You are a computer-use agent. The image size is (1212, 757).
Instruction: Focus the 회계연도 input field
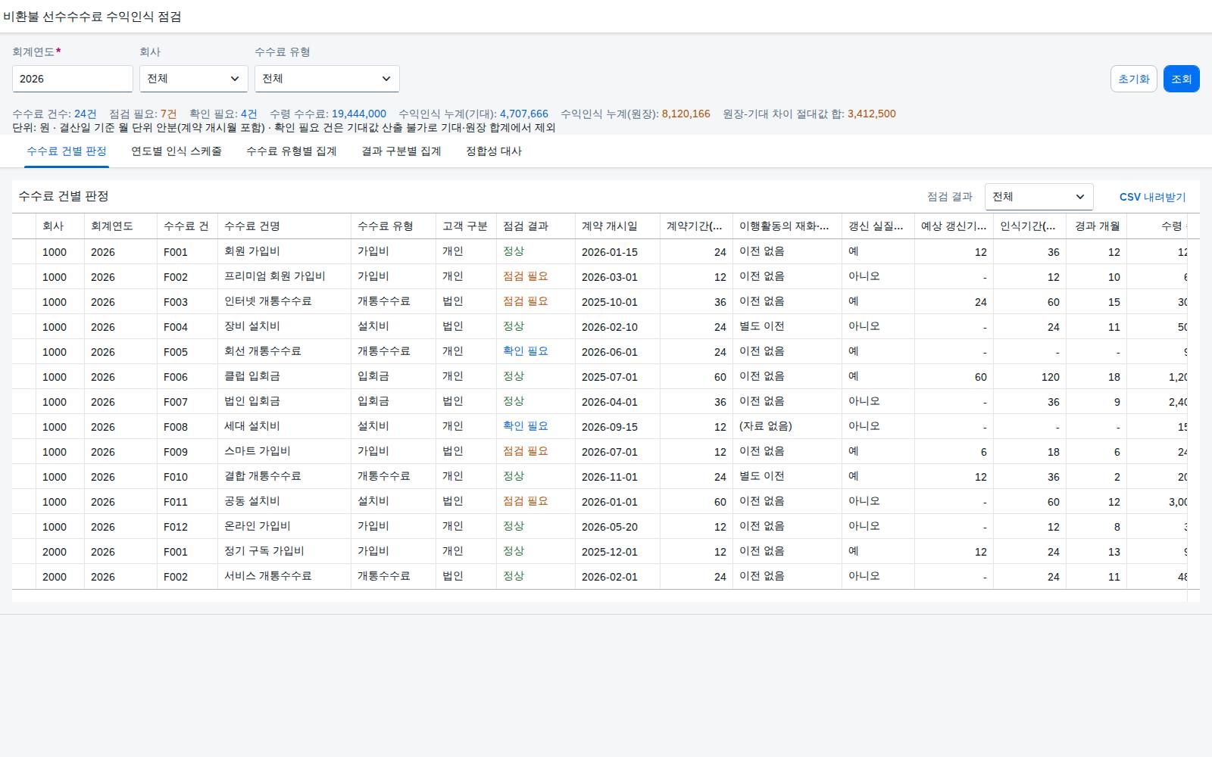click(x=73, y=79)
